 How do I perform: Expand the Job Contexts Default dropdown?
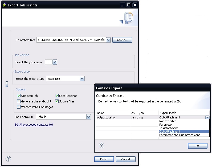click(88, 117)
